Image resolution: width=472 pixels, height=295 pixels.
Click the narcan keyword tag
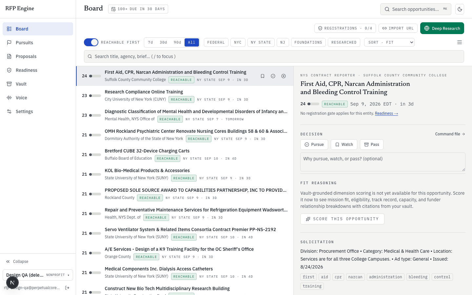(x=355, y=277)
